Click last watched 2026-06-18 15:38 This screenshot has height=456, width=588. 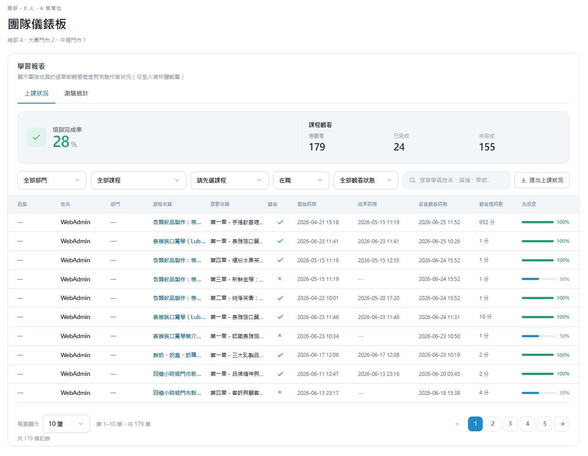coord(439,393)
